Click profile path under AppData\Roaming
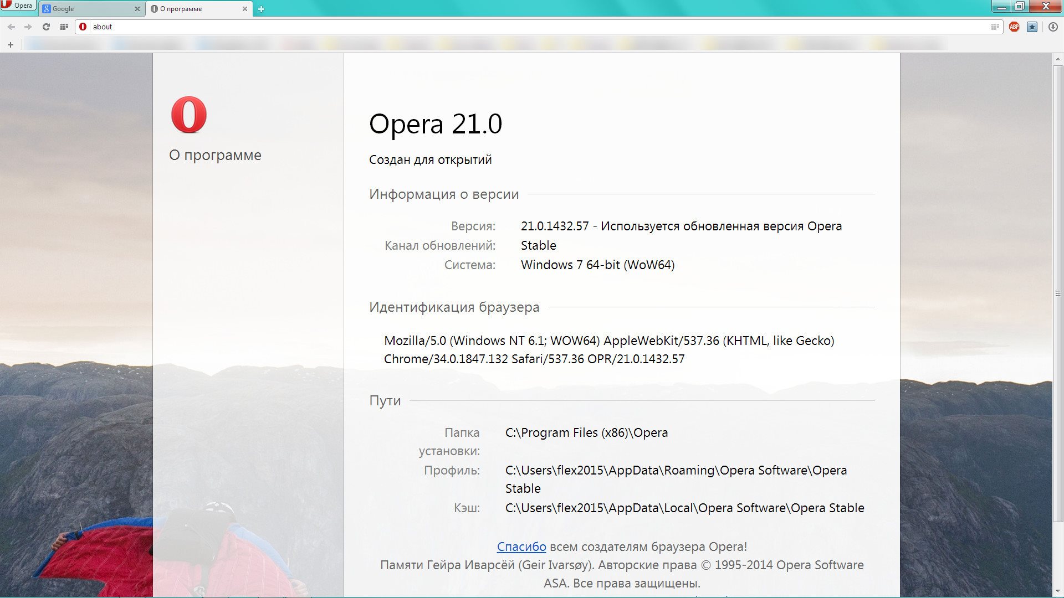Screen dimensions: 1064x598 676,479
